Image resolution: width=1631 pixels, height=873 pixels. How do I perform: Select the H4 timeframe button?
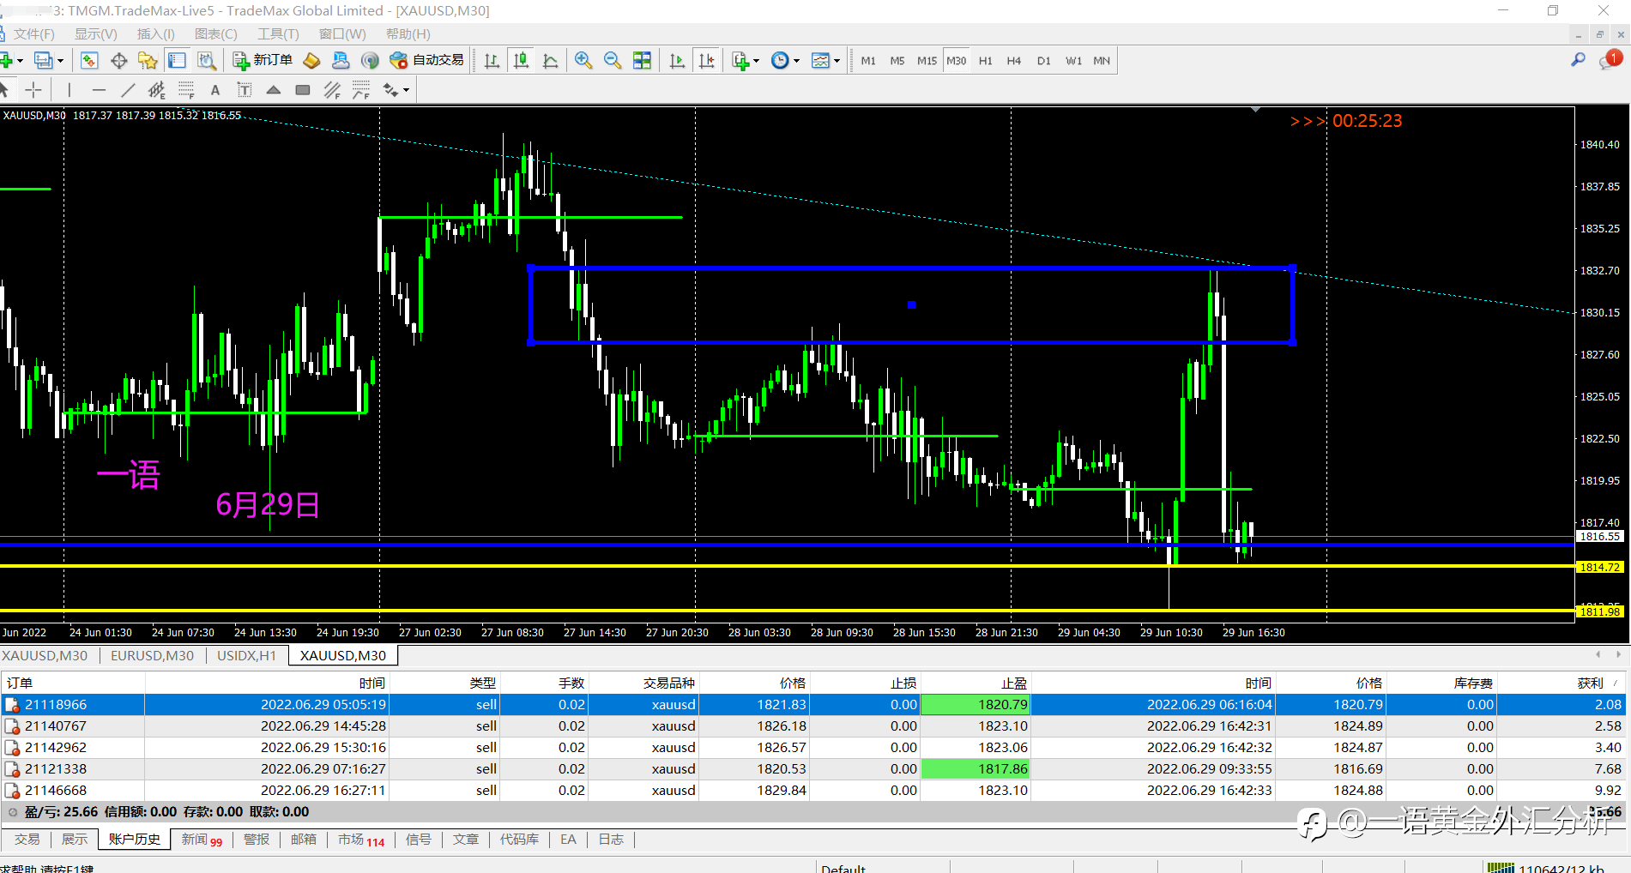pos(1013,61)
